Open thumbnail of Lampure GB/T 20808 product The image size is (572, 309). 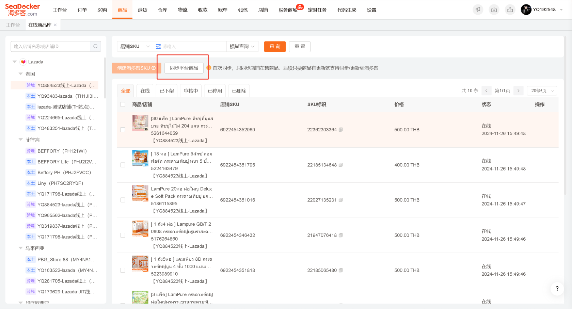tap(140, 229)
